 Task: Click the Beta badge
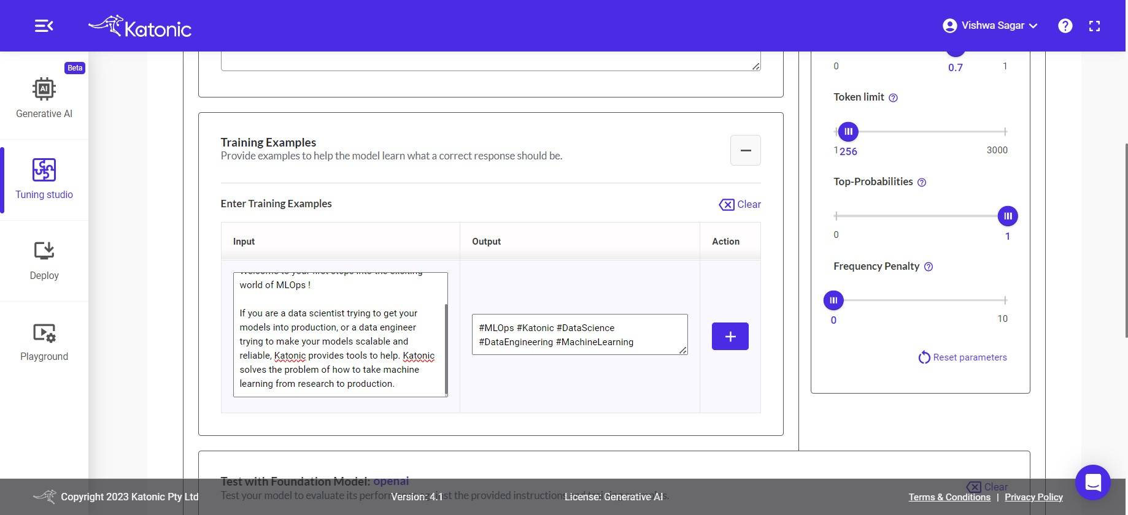[x=75, y=68]
